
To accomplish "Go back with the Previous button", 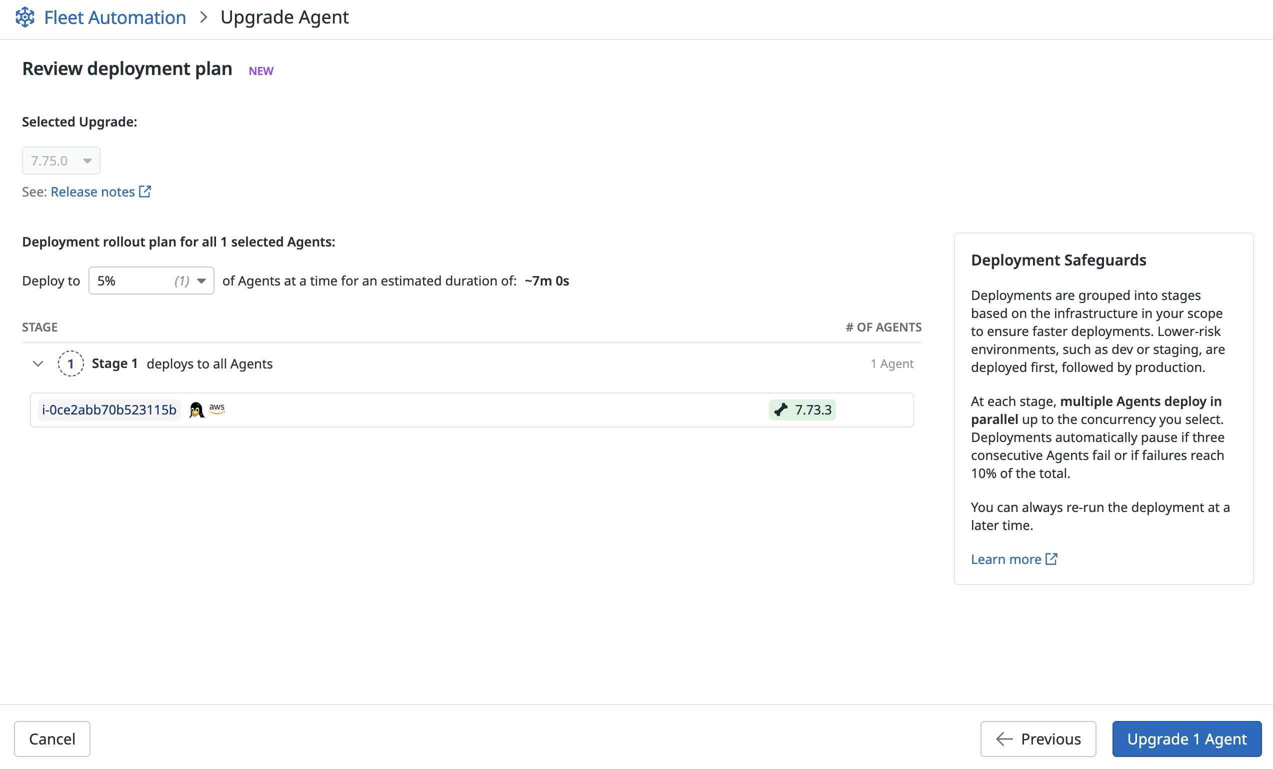I will click(1038, 738).
